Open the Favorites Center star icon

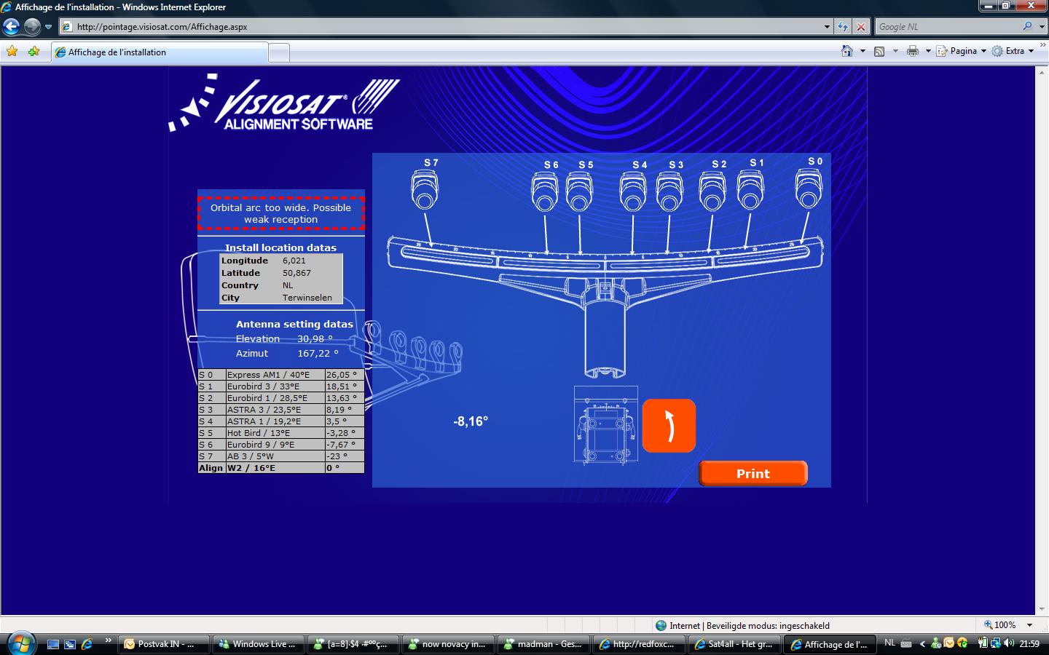point(12,52)
